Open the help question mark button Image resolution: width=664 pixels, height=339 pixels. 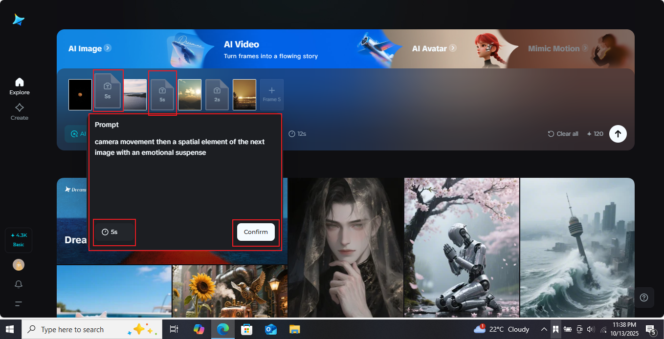click(x=644, y=297)
